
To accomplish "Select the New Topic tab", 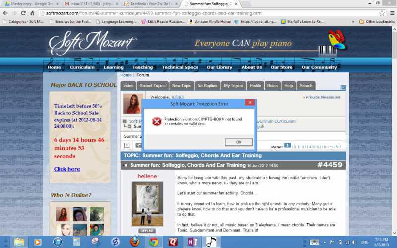I will click(x=182, y=86).
